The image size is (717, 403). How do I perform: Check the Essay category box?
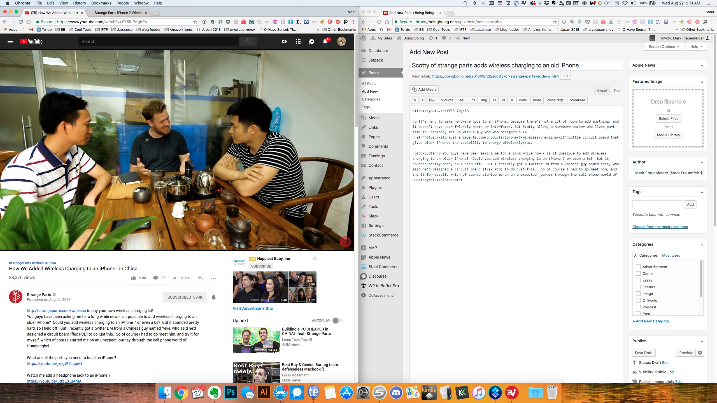point(638,280)
